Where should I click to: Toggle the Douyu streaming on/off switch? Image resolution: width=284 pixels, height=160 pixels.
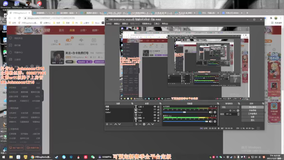point(69,40)
